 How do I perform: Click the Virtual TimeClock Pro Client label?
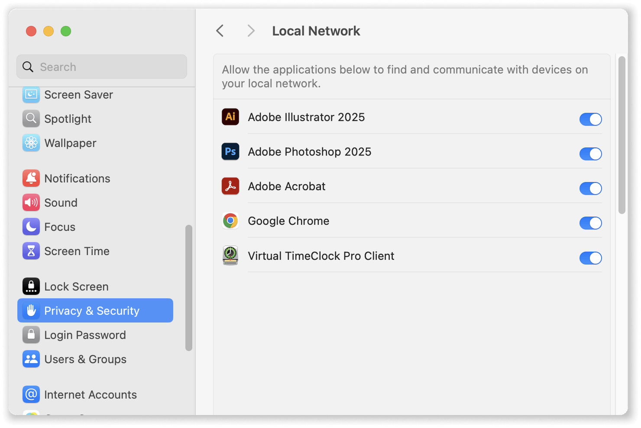point(321,256)
